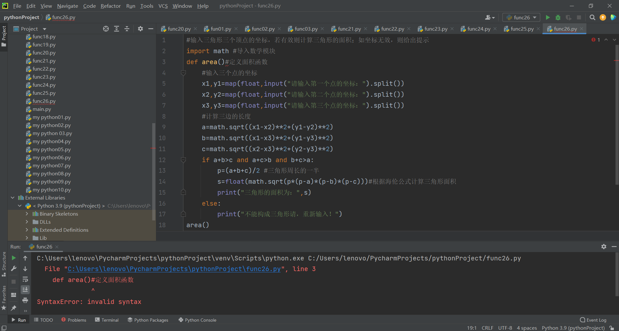Screen dimensions: 619x331
Task: Open the func26.py link in traceback
Action: [x=174, y=269]
